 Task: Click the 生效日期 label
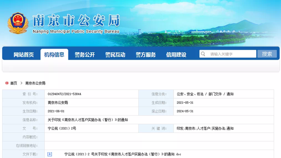tap(30, 111)
